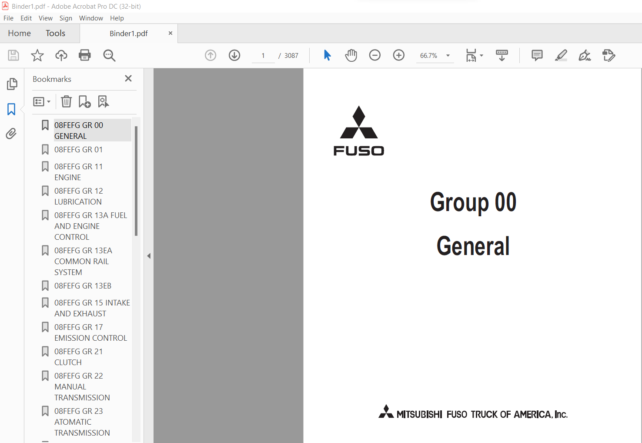Open Page Thumbnails panel
Viewport: 642px width, 443px height.
click(12, 84)
